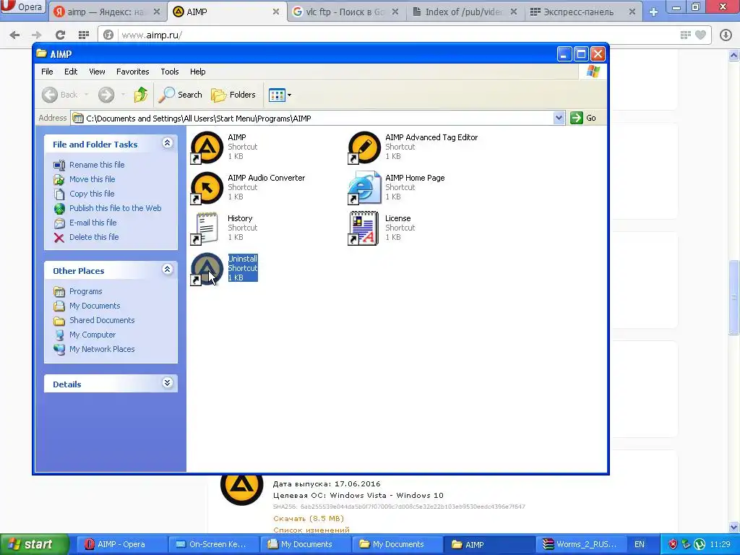Toggle the Folders tree pane

click(233, 95)
